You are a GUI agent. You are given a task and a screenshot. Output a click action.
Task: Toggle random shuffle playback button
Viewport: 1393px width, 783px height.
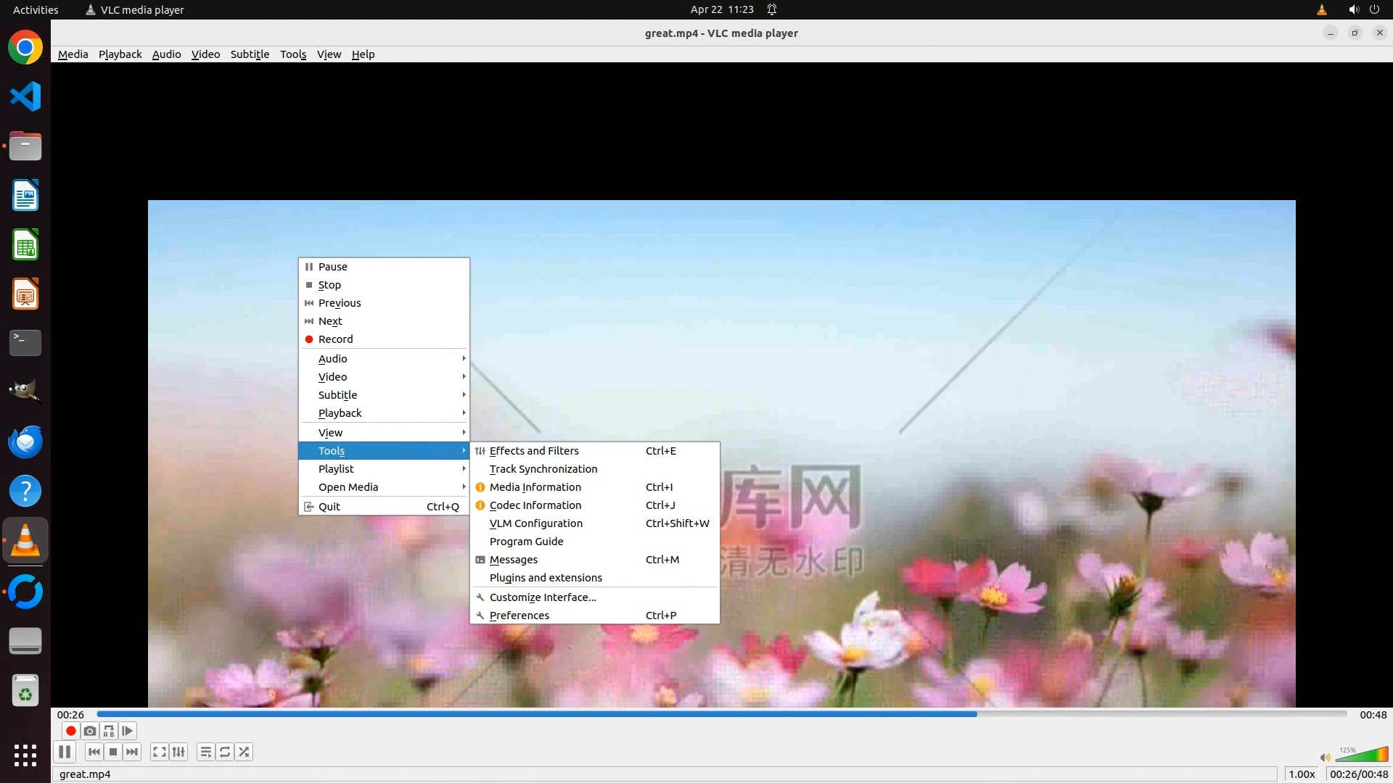coord(245,752)
